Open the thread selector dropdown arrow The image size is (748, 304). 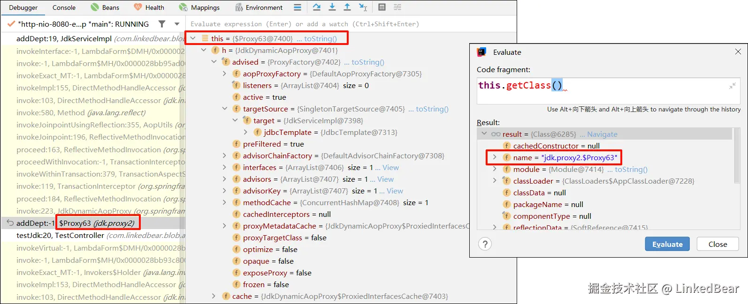tap(177, 24)
